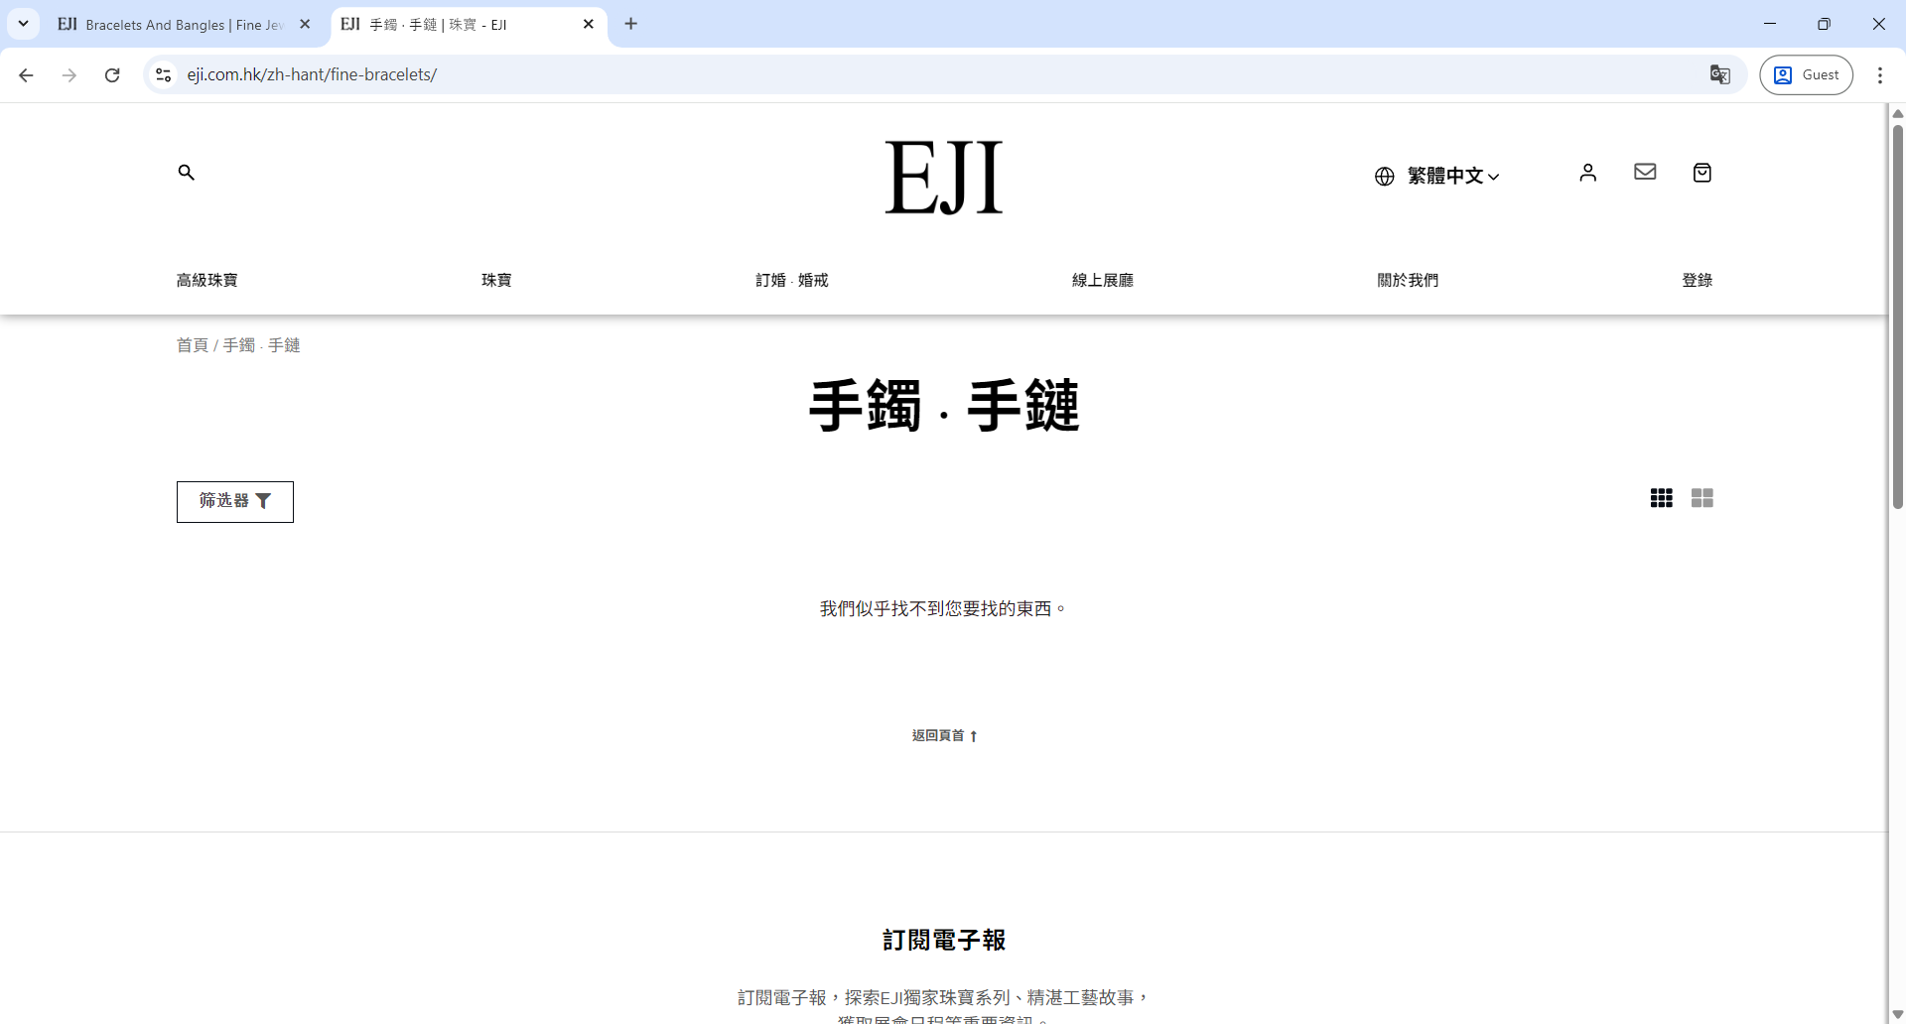Reload the current page
The width and height of the screenshot is (1906, 1024).
coord(112,74)
